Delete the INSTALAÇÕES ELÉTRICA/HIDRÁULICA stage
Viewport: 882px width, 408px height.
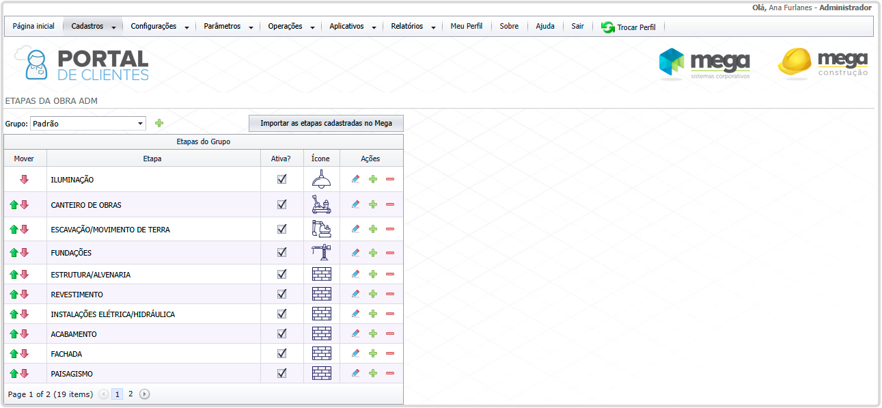[x=390, y=314]
